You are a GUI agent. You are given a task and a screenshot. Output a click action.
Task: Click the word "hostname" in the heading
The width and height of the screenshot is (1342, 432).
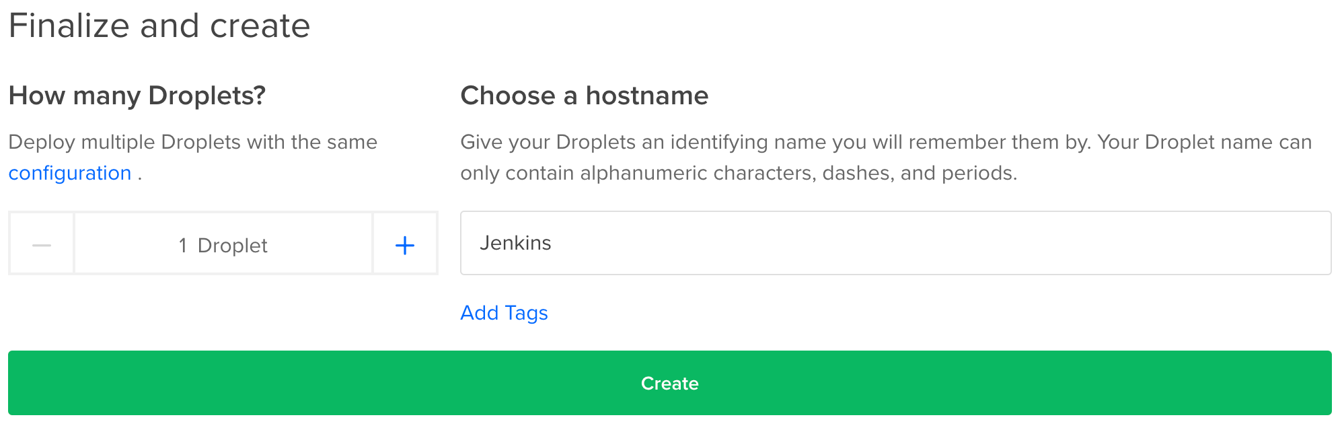coord(646,96)
